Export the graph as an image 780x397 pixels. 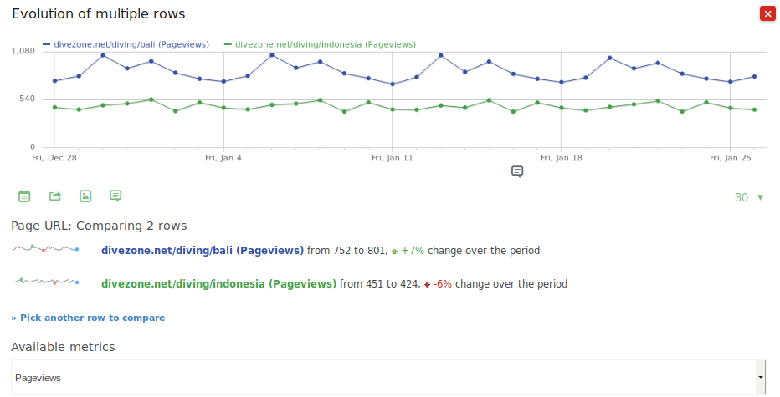(x=85, y=196)
